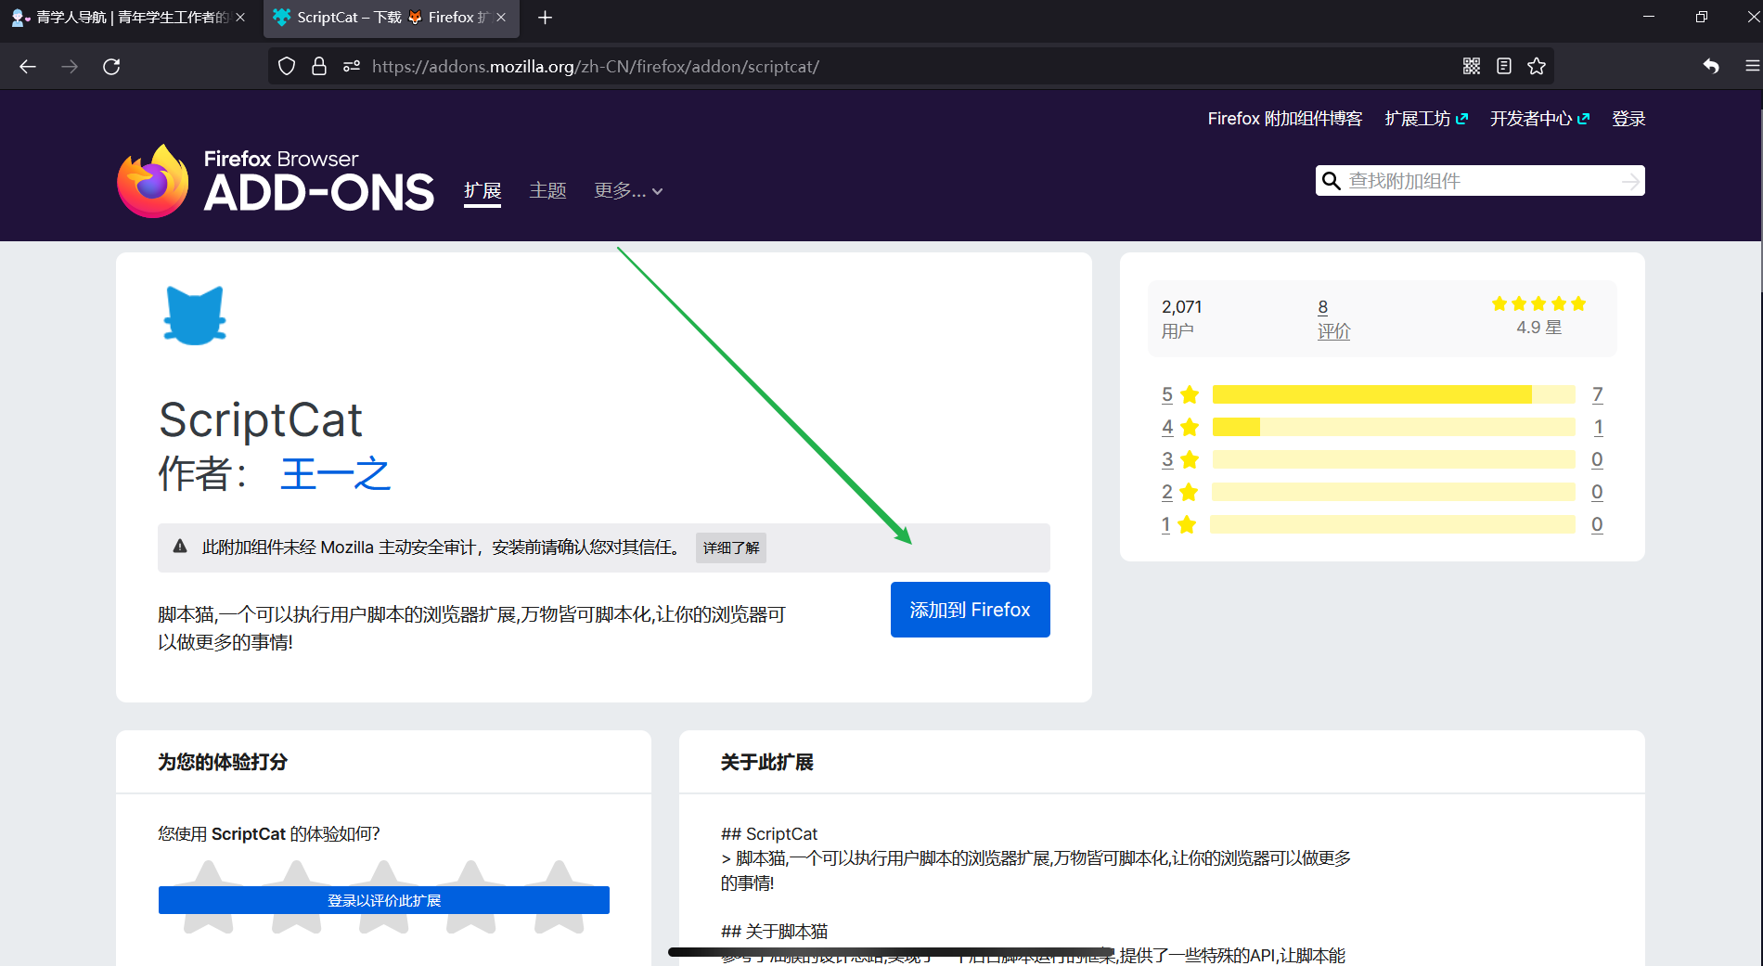Switch to the 青学人导航 browser tab
The height and width of the screenshot is (966, 1763).
[x=121, y=17]
